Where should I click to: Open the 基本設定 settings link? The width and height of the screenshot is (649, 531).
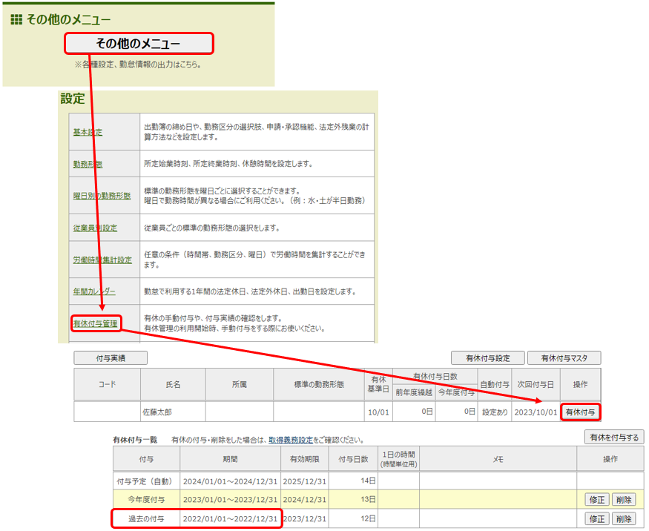pyautogui.click(x=88, y=132)
